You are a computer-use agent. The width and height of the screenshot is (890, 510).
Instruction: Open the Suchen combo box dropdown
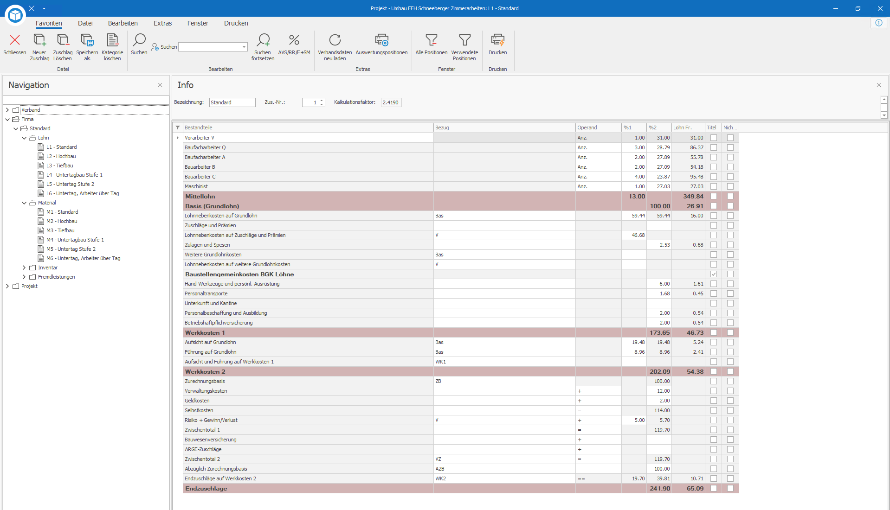[x=244, y=47]
